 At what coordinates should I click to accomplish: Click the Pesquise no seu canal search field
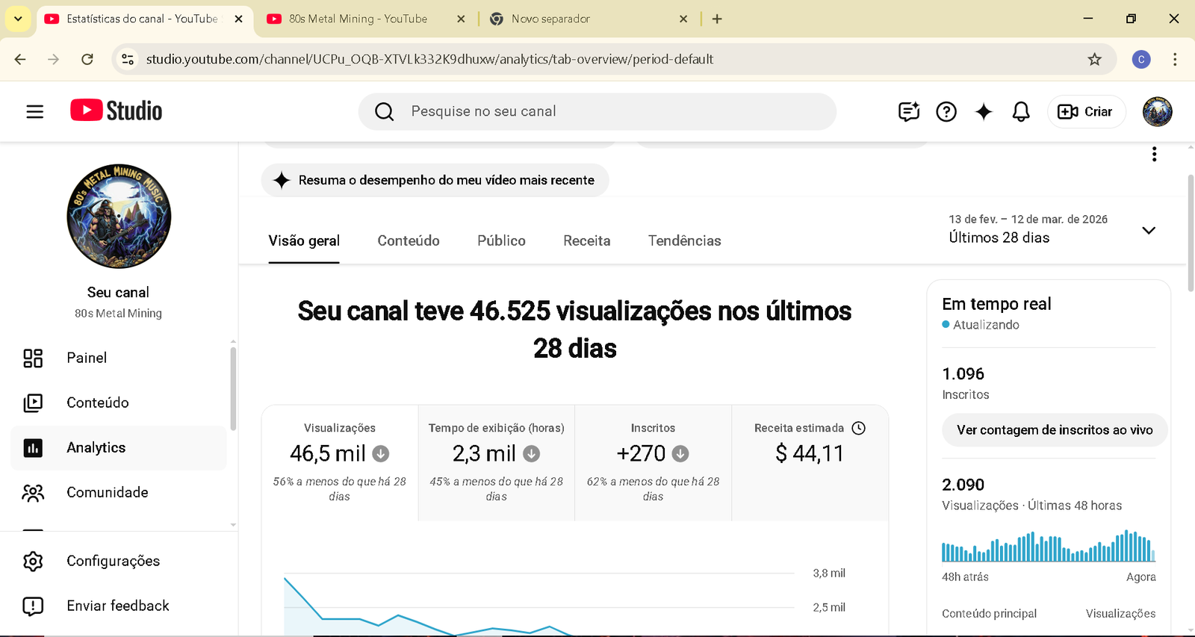(x=597, y=112)
